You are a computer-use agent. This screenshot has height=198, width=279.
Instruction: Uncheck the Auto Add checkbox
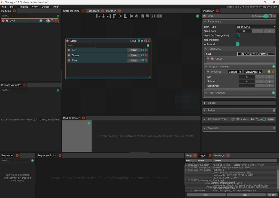coord(238,44)
